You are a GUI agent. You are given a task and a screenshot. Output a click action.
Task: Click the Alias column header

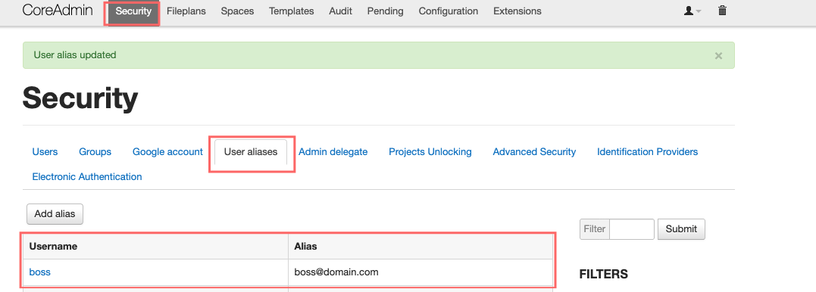tap(421, 247)
